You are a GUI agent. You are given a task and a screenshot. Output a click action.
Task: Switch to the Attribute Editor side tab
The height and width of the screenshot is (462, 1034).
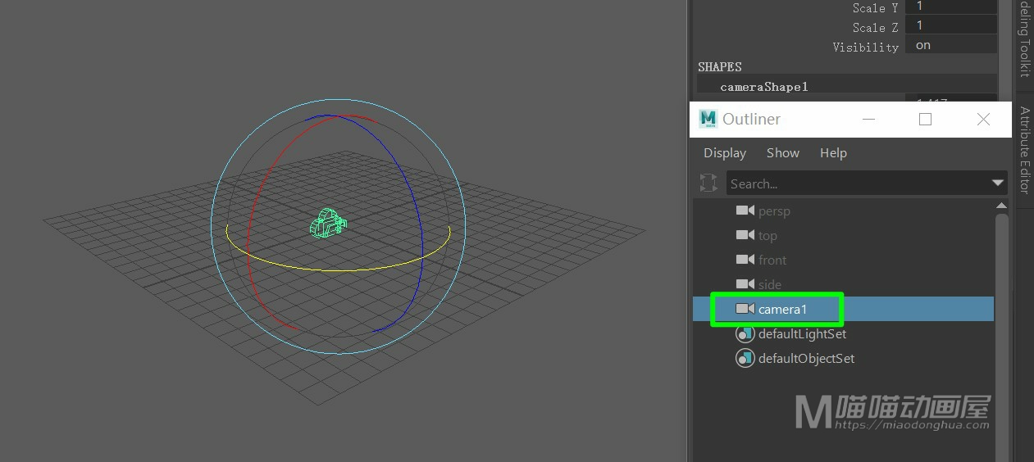coord(1025,149)
